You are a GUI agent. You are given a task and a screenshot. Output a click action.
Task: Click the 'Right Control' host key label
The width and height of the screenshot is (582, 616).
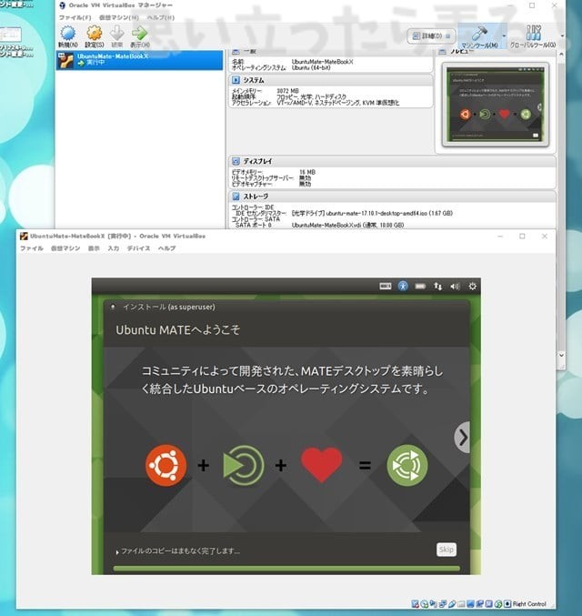(529, 604)
